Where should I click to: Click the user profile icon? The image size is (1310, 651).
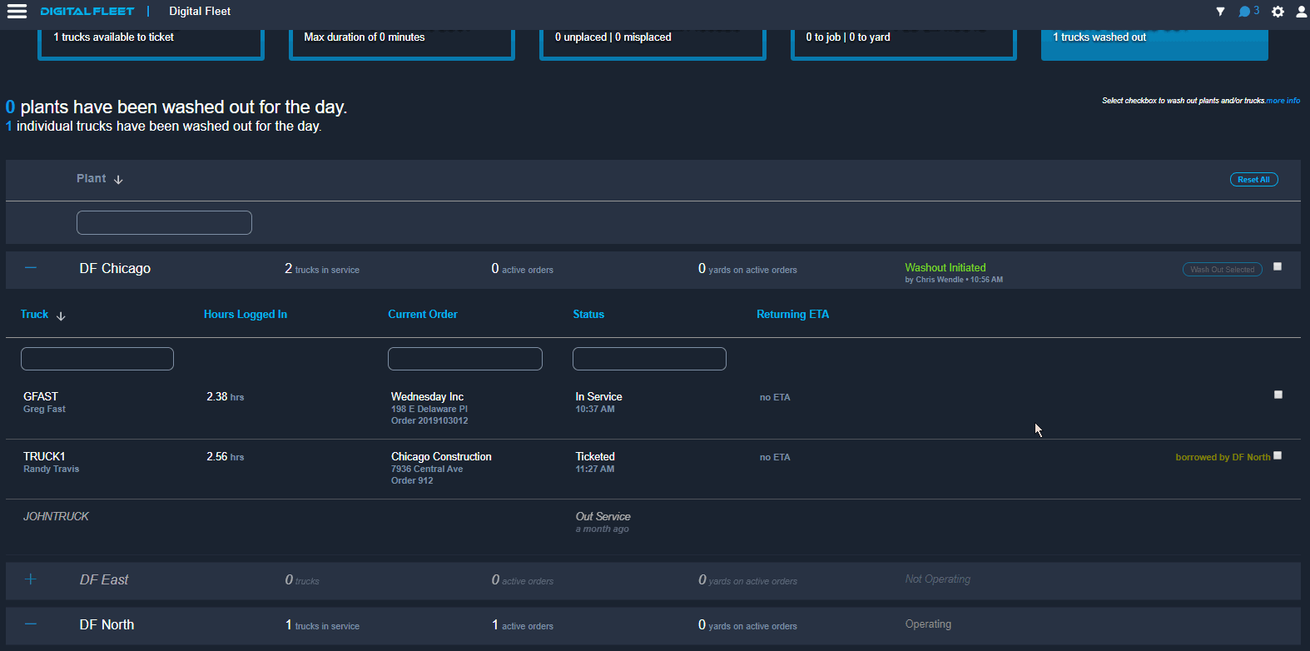[1302, 12]
